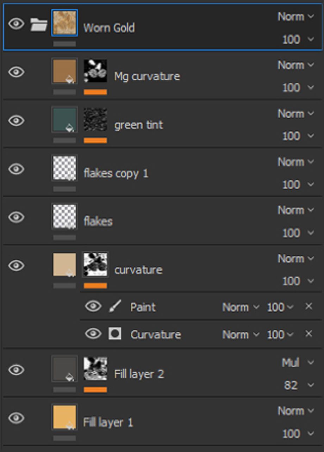Click the Fill layer 1 gold color swatch
This screenshot has height=452, width=324.
[64, 417]
